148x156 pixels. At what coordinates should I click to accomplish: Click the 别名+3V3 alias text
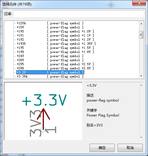pos(94,125)
